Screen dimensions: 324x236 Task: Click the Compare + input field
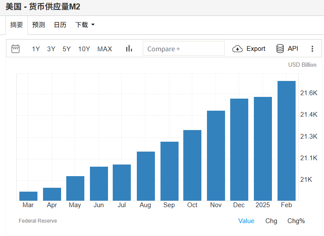(184, 48)
